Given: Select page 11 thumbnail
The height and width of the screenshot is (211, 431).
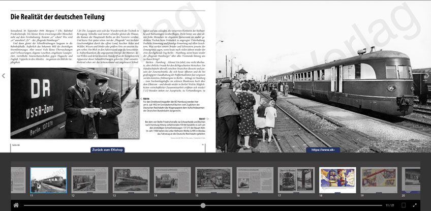Looking at the screenshot, I should point(48,180).
